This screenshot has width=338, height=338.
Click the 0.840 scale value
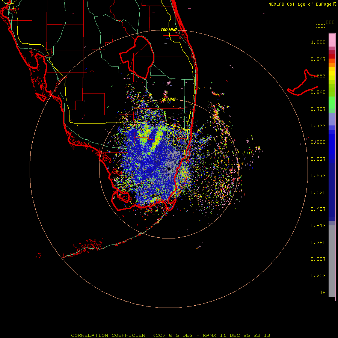click(318, 92)
